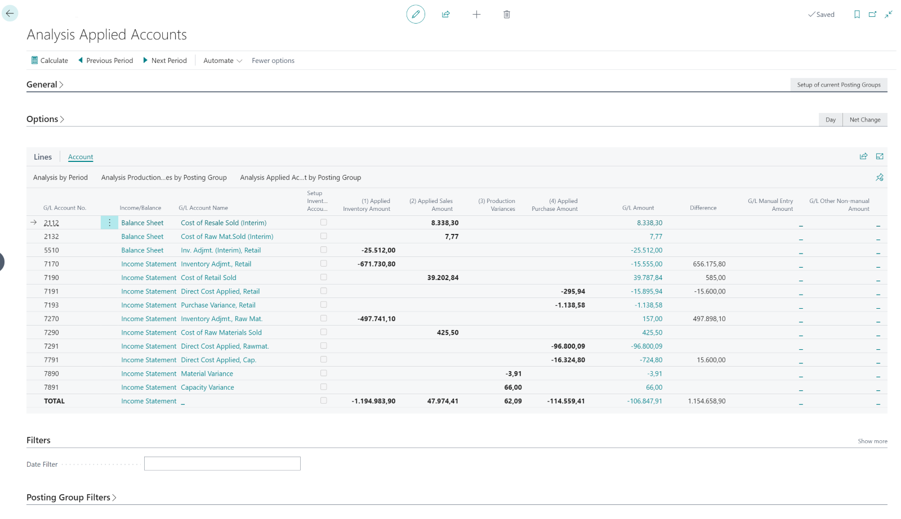Click the Calculate action

click(50, 60)
